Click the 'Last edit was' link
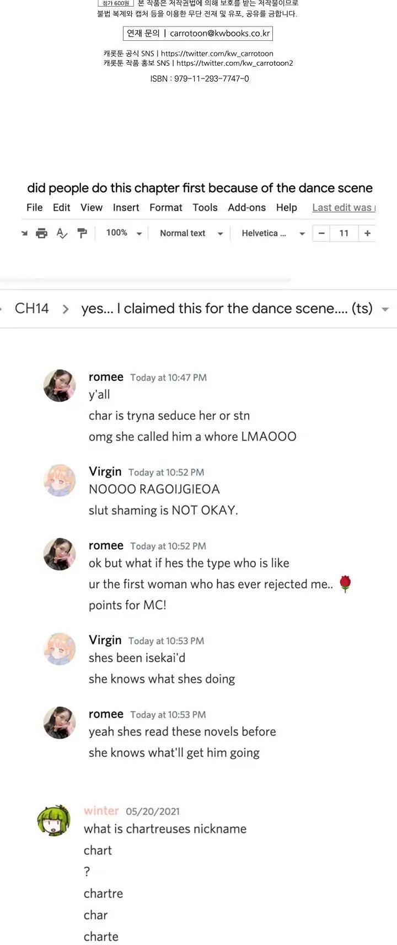This screenshot has height=945, width=397. tap(344, 208)
